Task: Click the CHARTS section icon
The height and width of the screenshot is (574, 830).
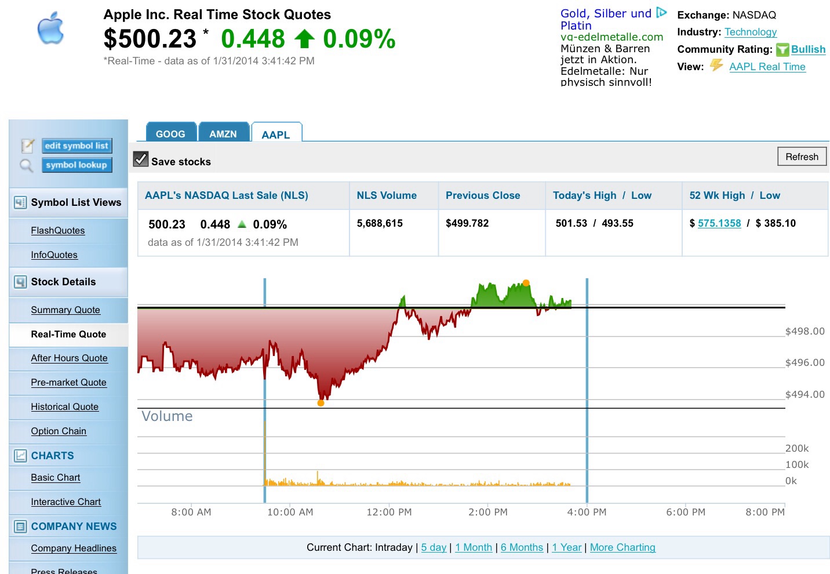Action: click(x=20, y=456)
